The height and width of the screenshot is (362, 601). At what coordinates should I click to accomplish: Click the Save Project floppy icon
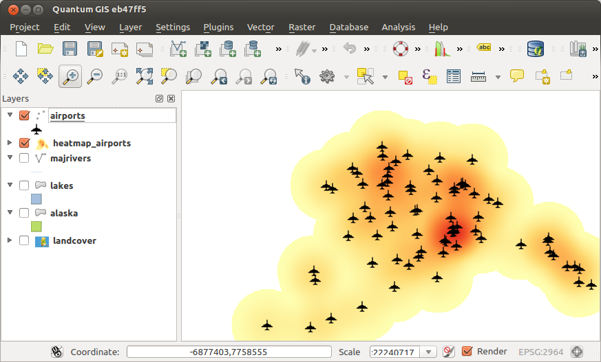tap(70, 49)
